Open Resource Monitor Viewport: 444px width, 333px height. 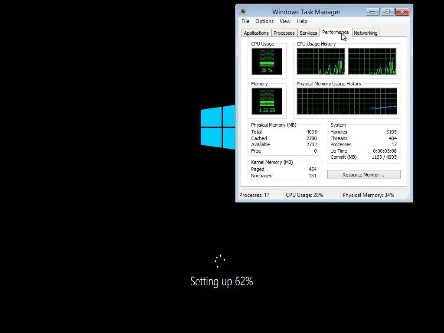pos(364,175)
